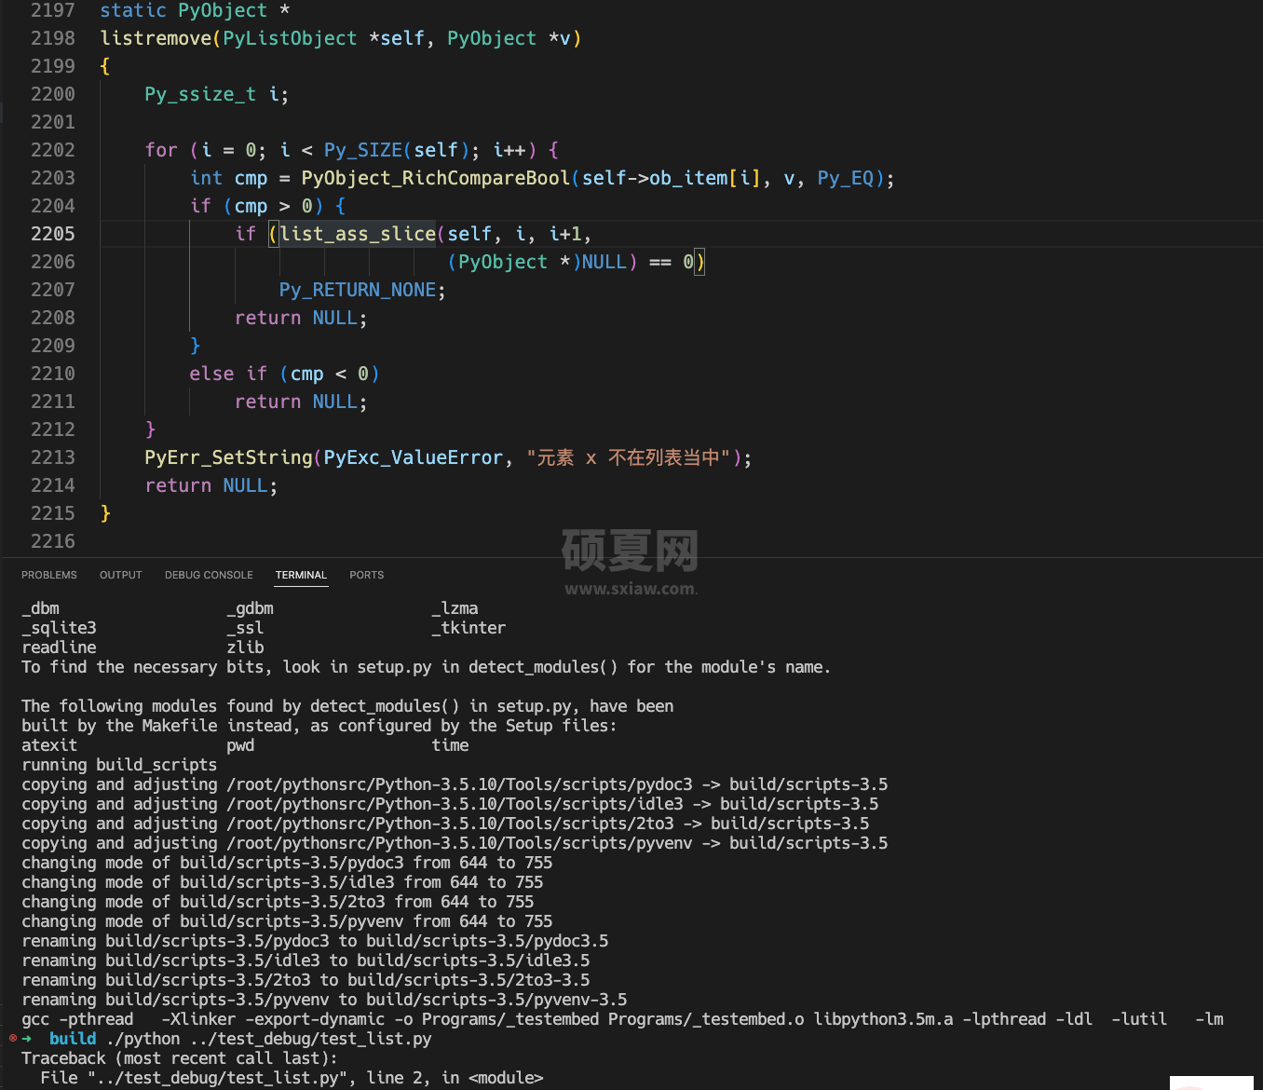The width and height of the screenshot is (1263, 1090).
Task: Click PyExc_ValueError identifier
Action: [414, 457]
